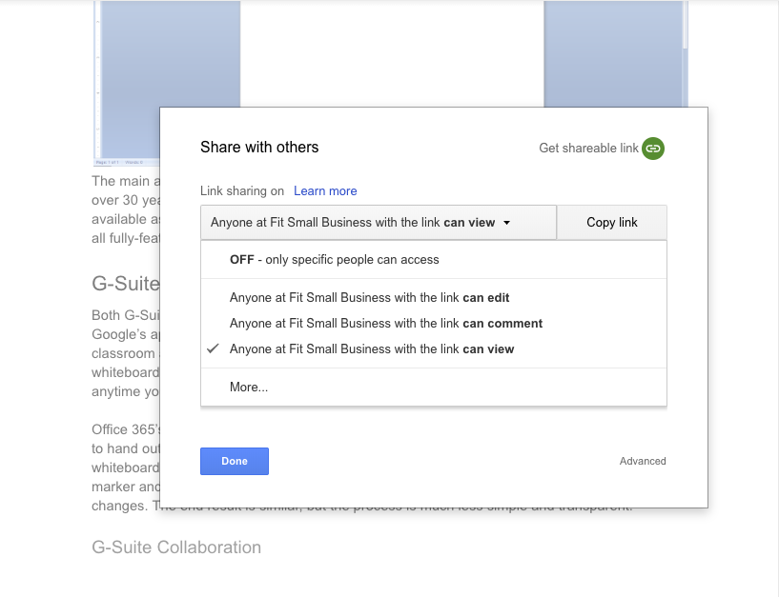Click the right document screenshot image
The image size is (779, 597).
pos(612,57)
